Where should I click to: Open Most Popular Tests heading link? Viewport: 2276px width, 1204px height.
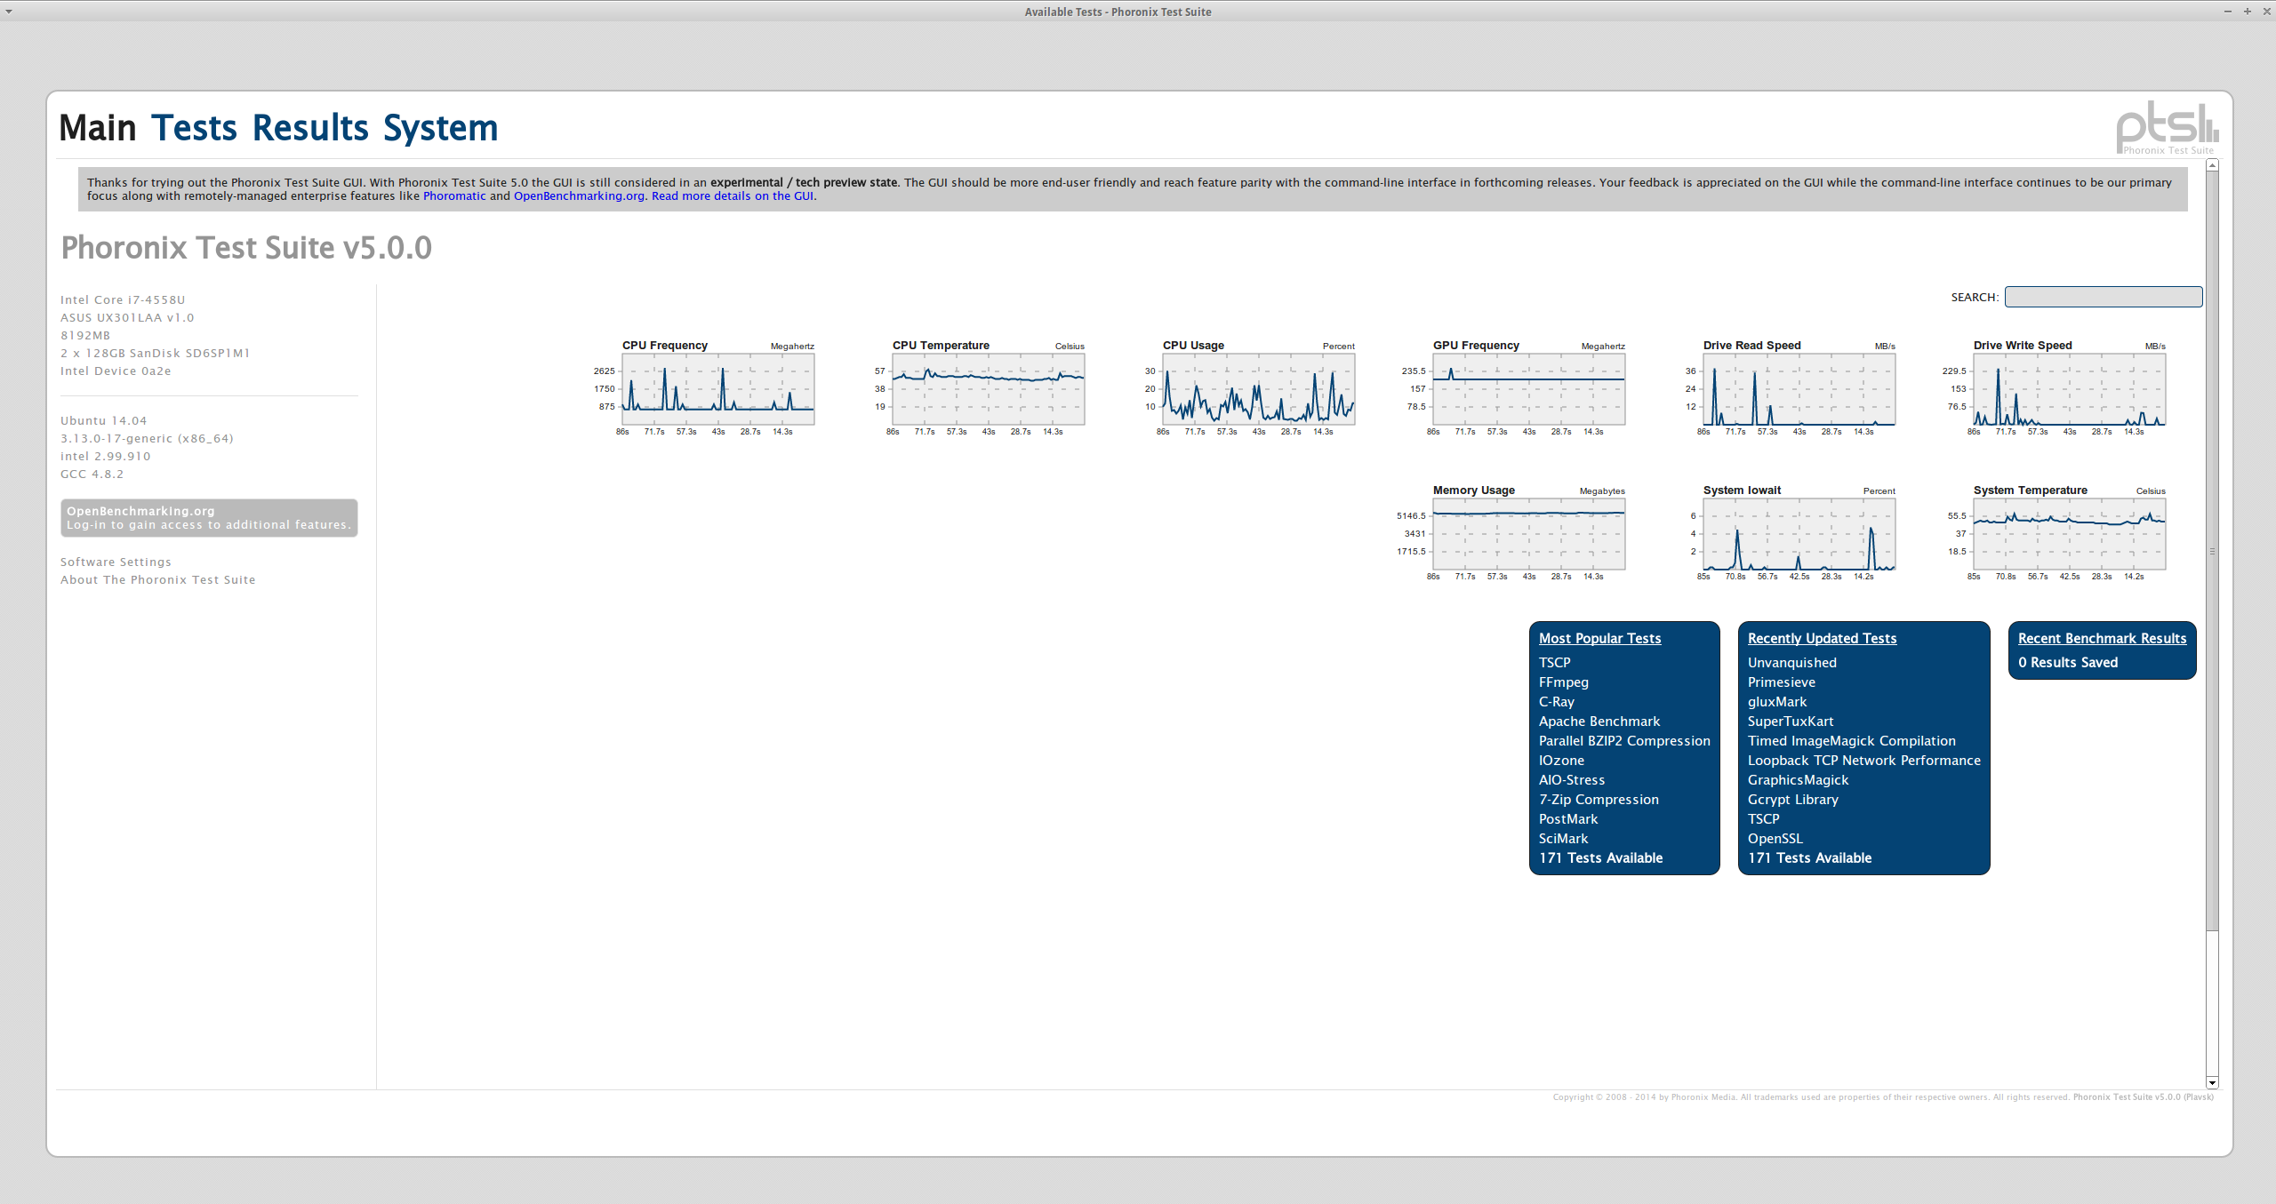point(1599,639)
